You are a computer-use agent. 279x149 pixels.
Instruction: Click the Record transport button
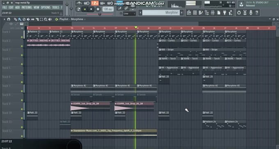click(x=98, y=9)
